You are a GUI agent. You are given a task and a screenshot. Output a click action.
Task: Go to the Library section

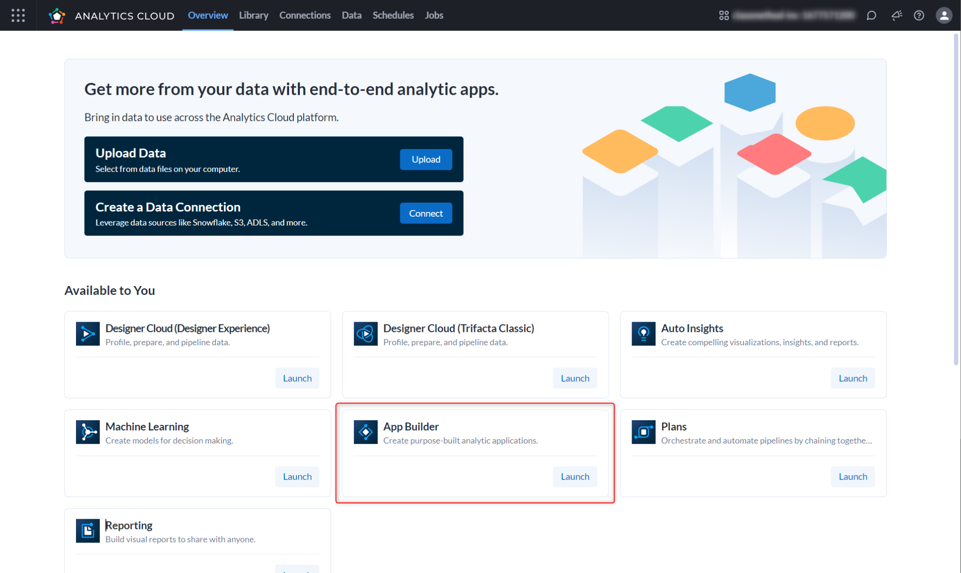(253, 15)
